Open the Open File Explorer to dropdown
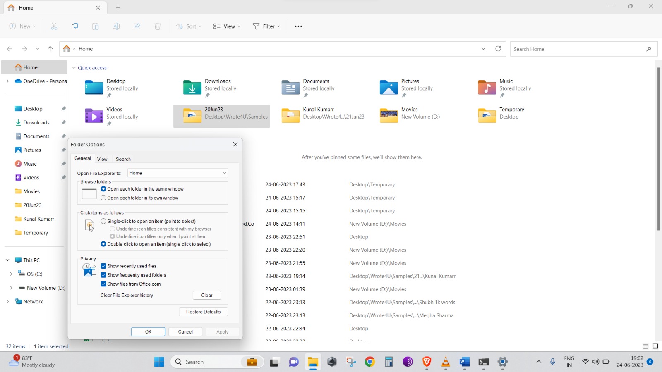 177,173
